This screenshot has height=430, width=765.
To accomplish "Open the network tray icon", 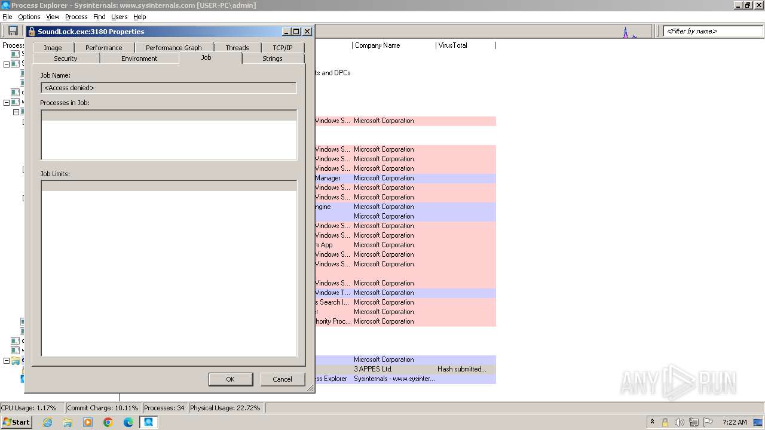I will click(x=694, y=422).
